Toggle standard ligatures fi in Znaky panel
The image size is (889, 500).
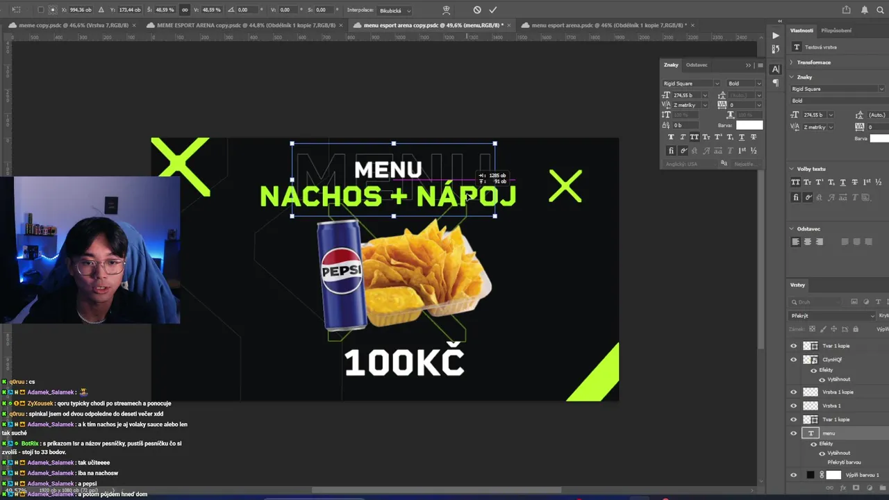671,150
